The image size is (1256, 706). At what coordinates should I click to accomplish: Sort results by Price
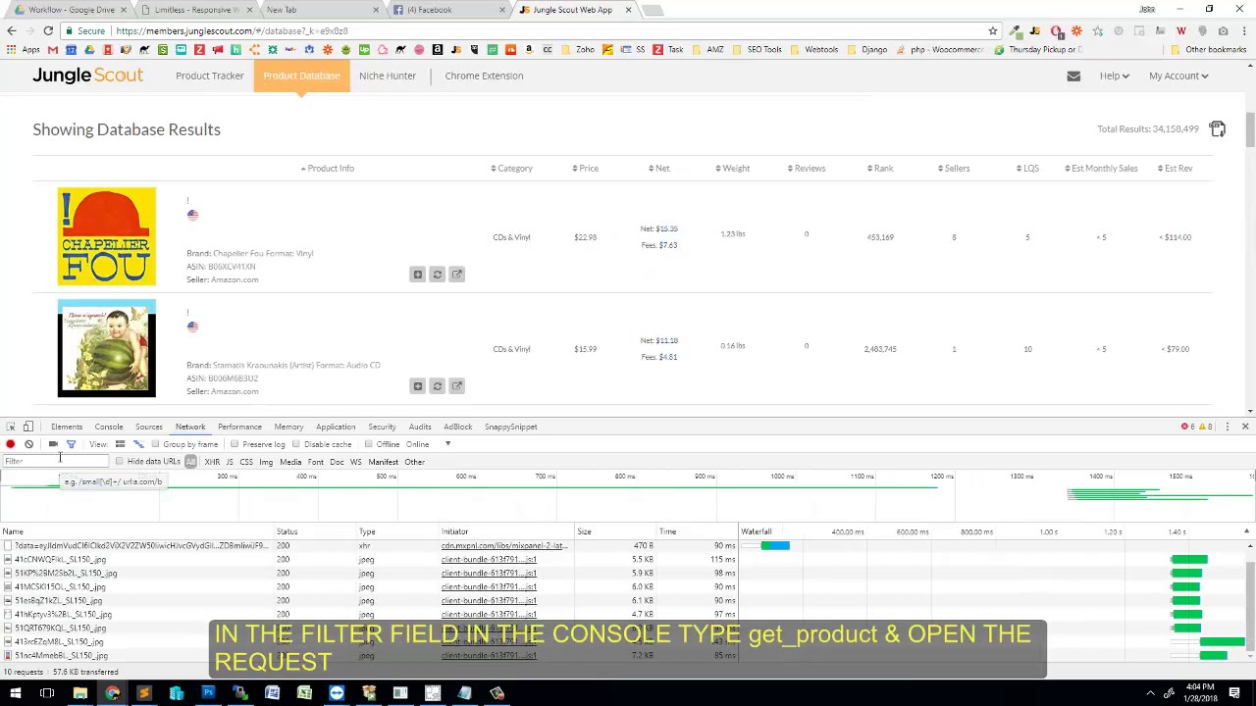(x=586, y=169)
